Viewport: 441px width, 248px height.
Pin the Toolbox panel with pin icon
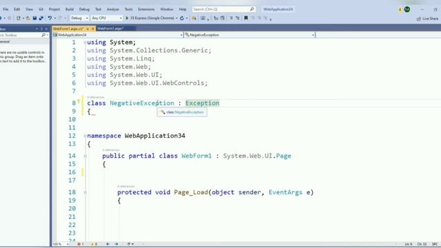click(x=41, y=29)
